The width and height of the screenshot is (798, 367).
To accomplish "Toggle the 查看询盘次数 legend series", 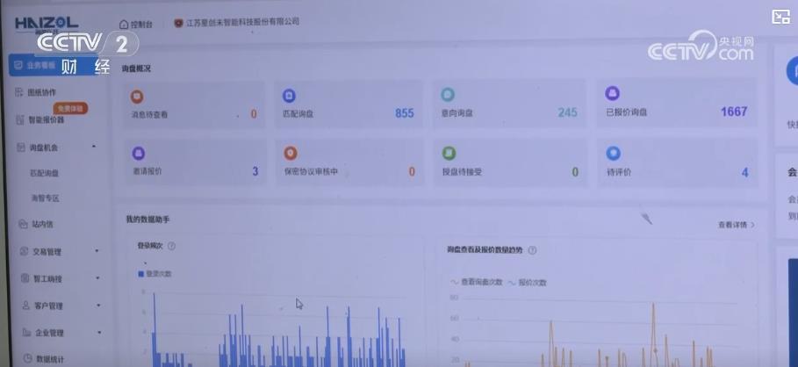I will pyautogui.click(x=477, y=283).
